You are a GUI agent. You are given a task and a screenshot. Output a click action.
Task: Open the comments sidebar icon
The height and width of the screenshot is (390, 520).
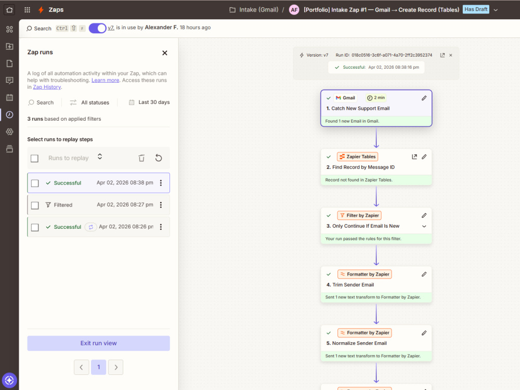9,80
